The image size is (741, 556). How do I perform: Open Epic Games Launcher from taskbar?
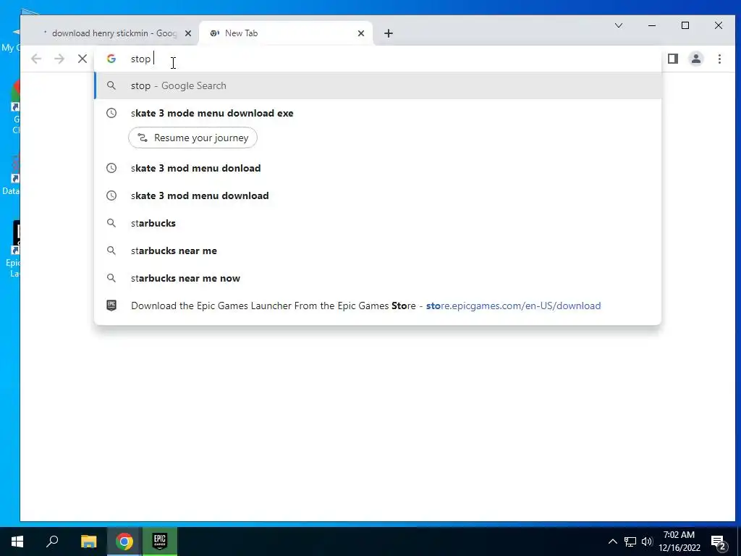(160, 542)
